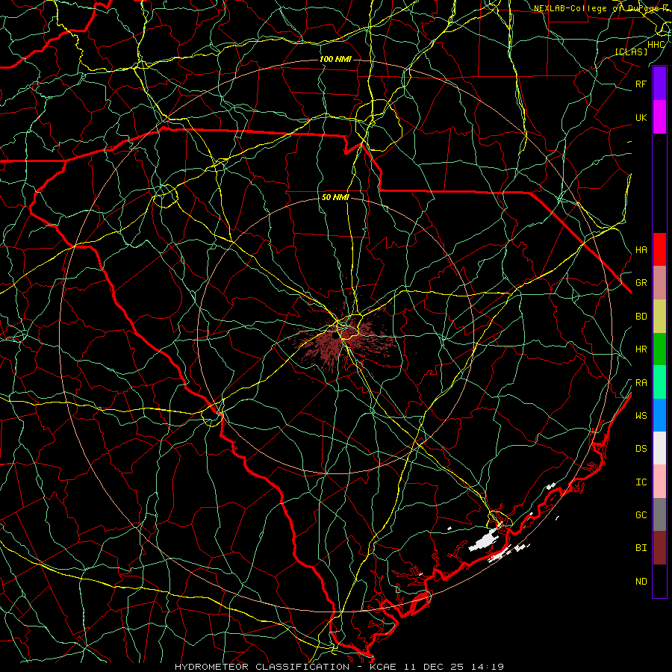Click the GR legend label

641,283
